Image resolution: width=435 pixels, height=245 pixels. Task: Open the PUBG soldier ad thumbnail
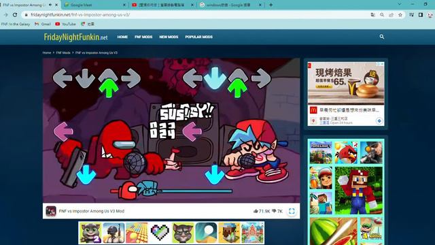click(114, 233)
